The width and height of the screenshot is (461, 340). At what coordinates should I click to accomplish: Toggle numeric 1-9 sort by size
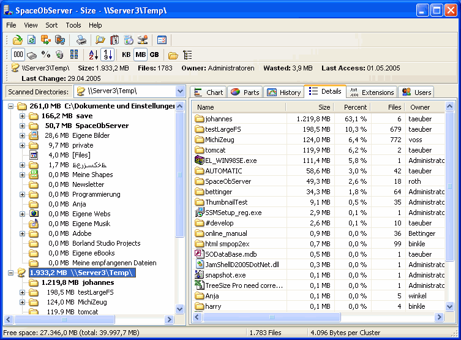(108, 55)
